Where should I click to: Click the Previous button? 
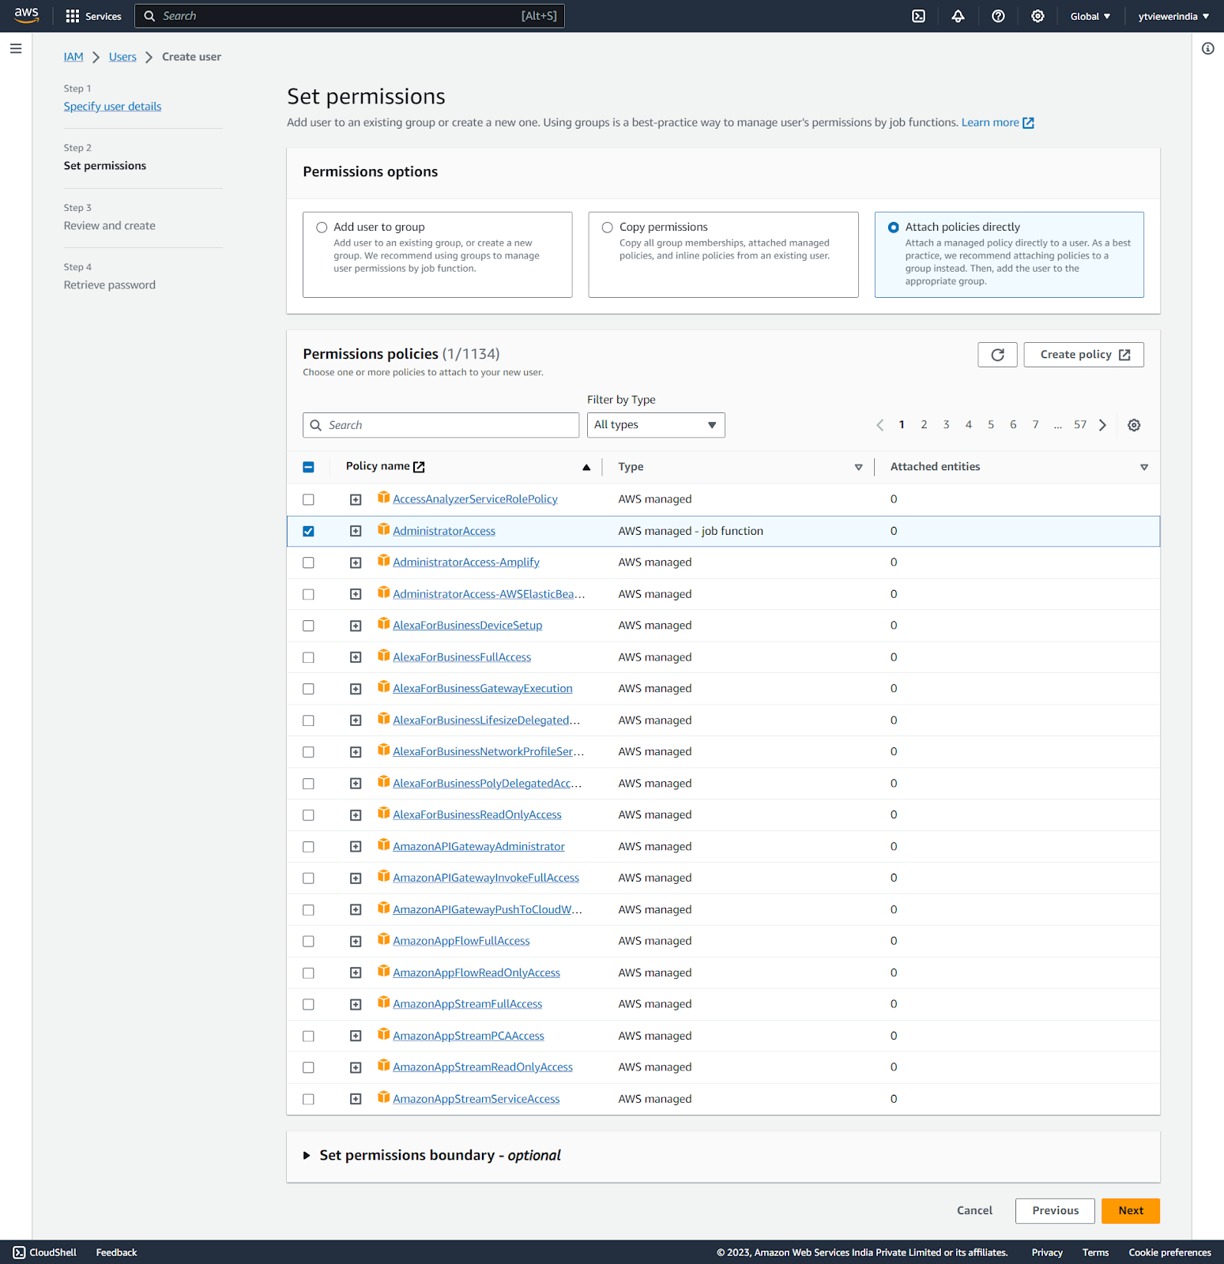(1055, 1211)
